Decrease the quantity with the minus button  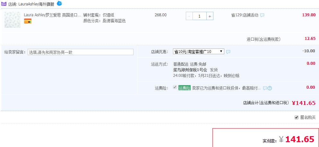[x=189, y=16]
